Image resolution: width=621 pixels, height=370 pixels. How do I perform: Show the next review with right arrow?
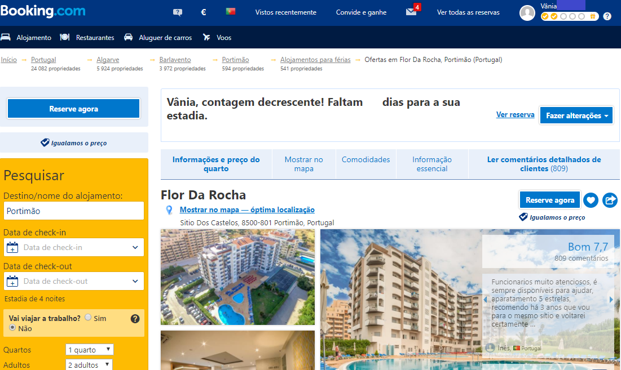pyautogui.click(x=611, y=300)
